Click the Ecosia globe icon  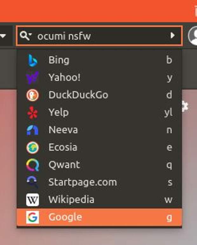(32, 147)
